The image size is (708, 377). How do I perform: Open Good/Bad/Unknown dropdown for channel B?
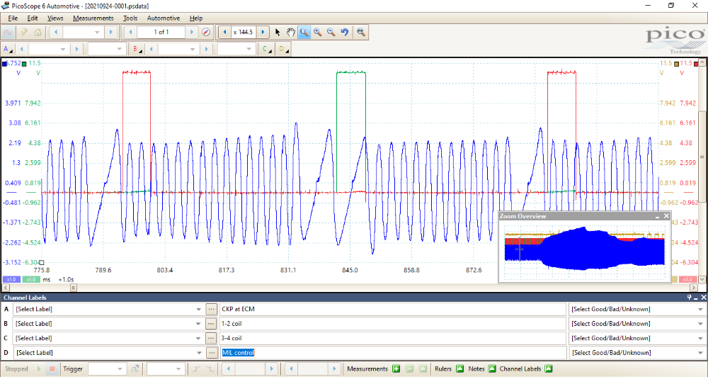pyautogui.click(x=700, y=324)
